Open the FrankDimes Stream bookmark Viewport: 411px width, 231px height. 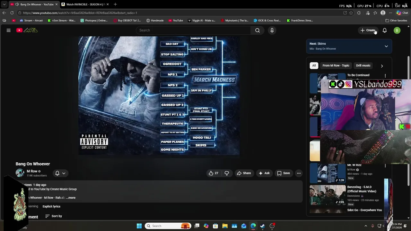pyautogui.click(x=300, y=21)
